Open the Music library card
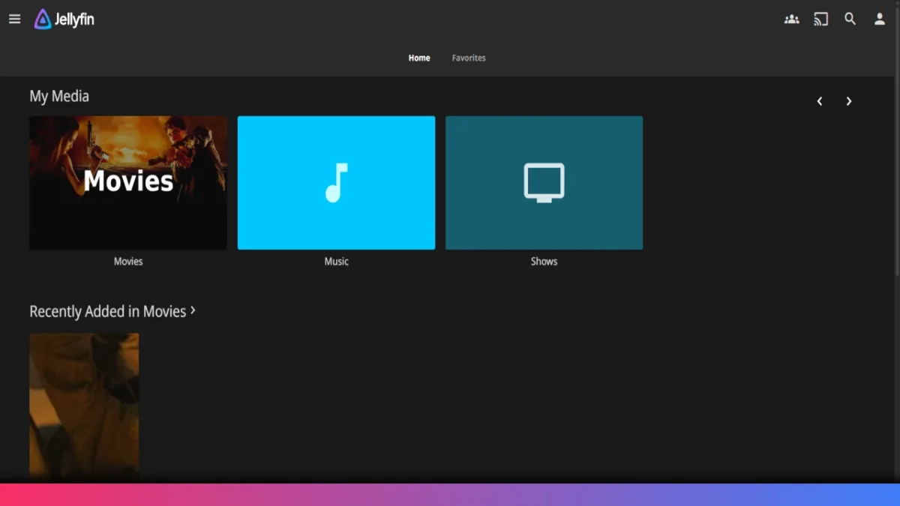 (x=336, y=183)
